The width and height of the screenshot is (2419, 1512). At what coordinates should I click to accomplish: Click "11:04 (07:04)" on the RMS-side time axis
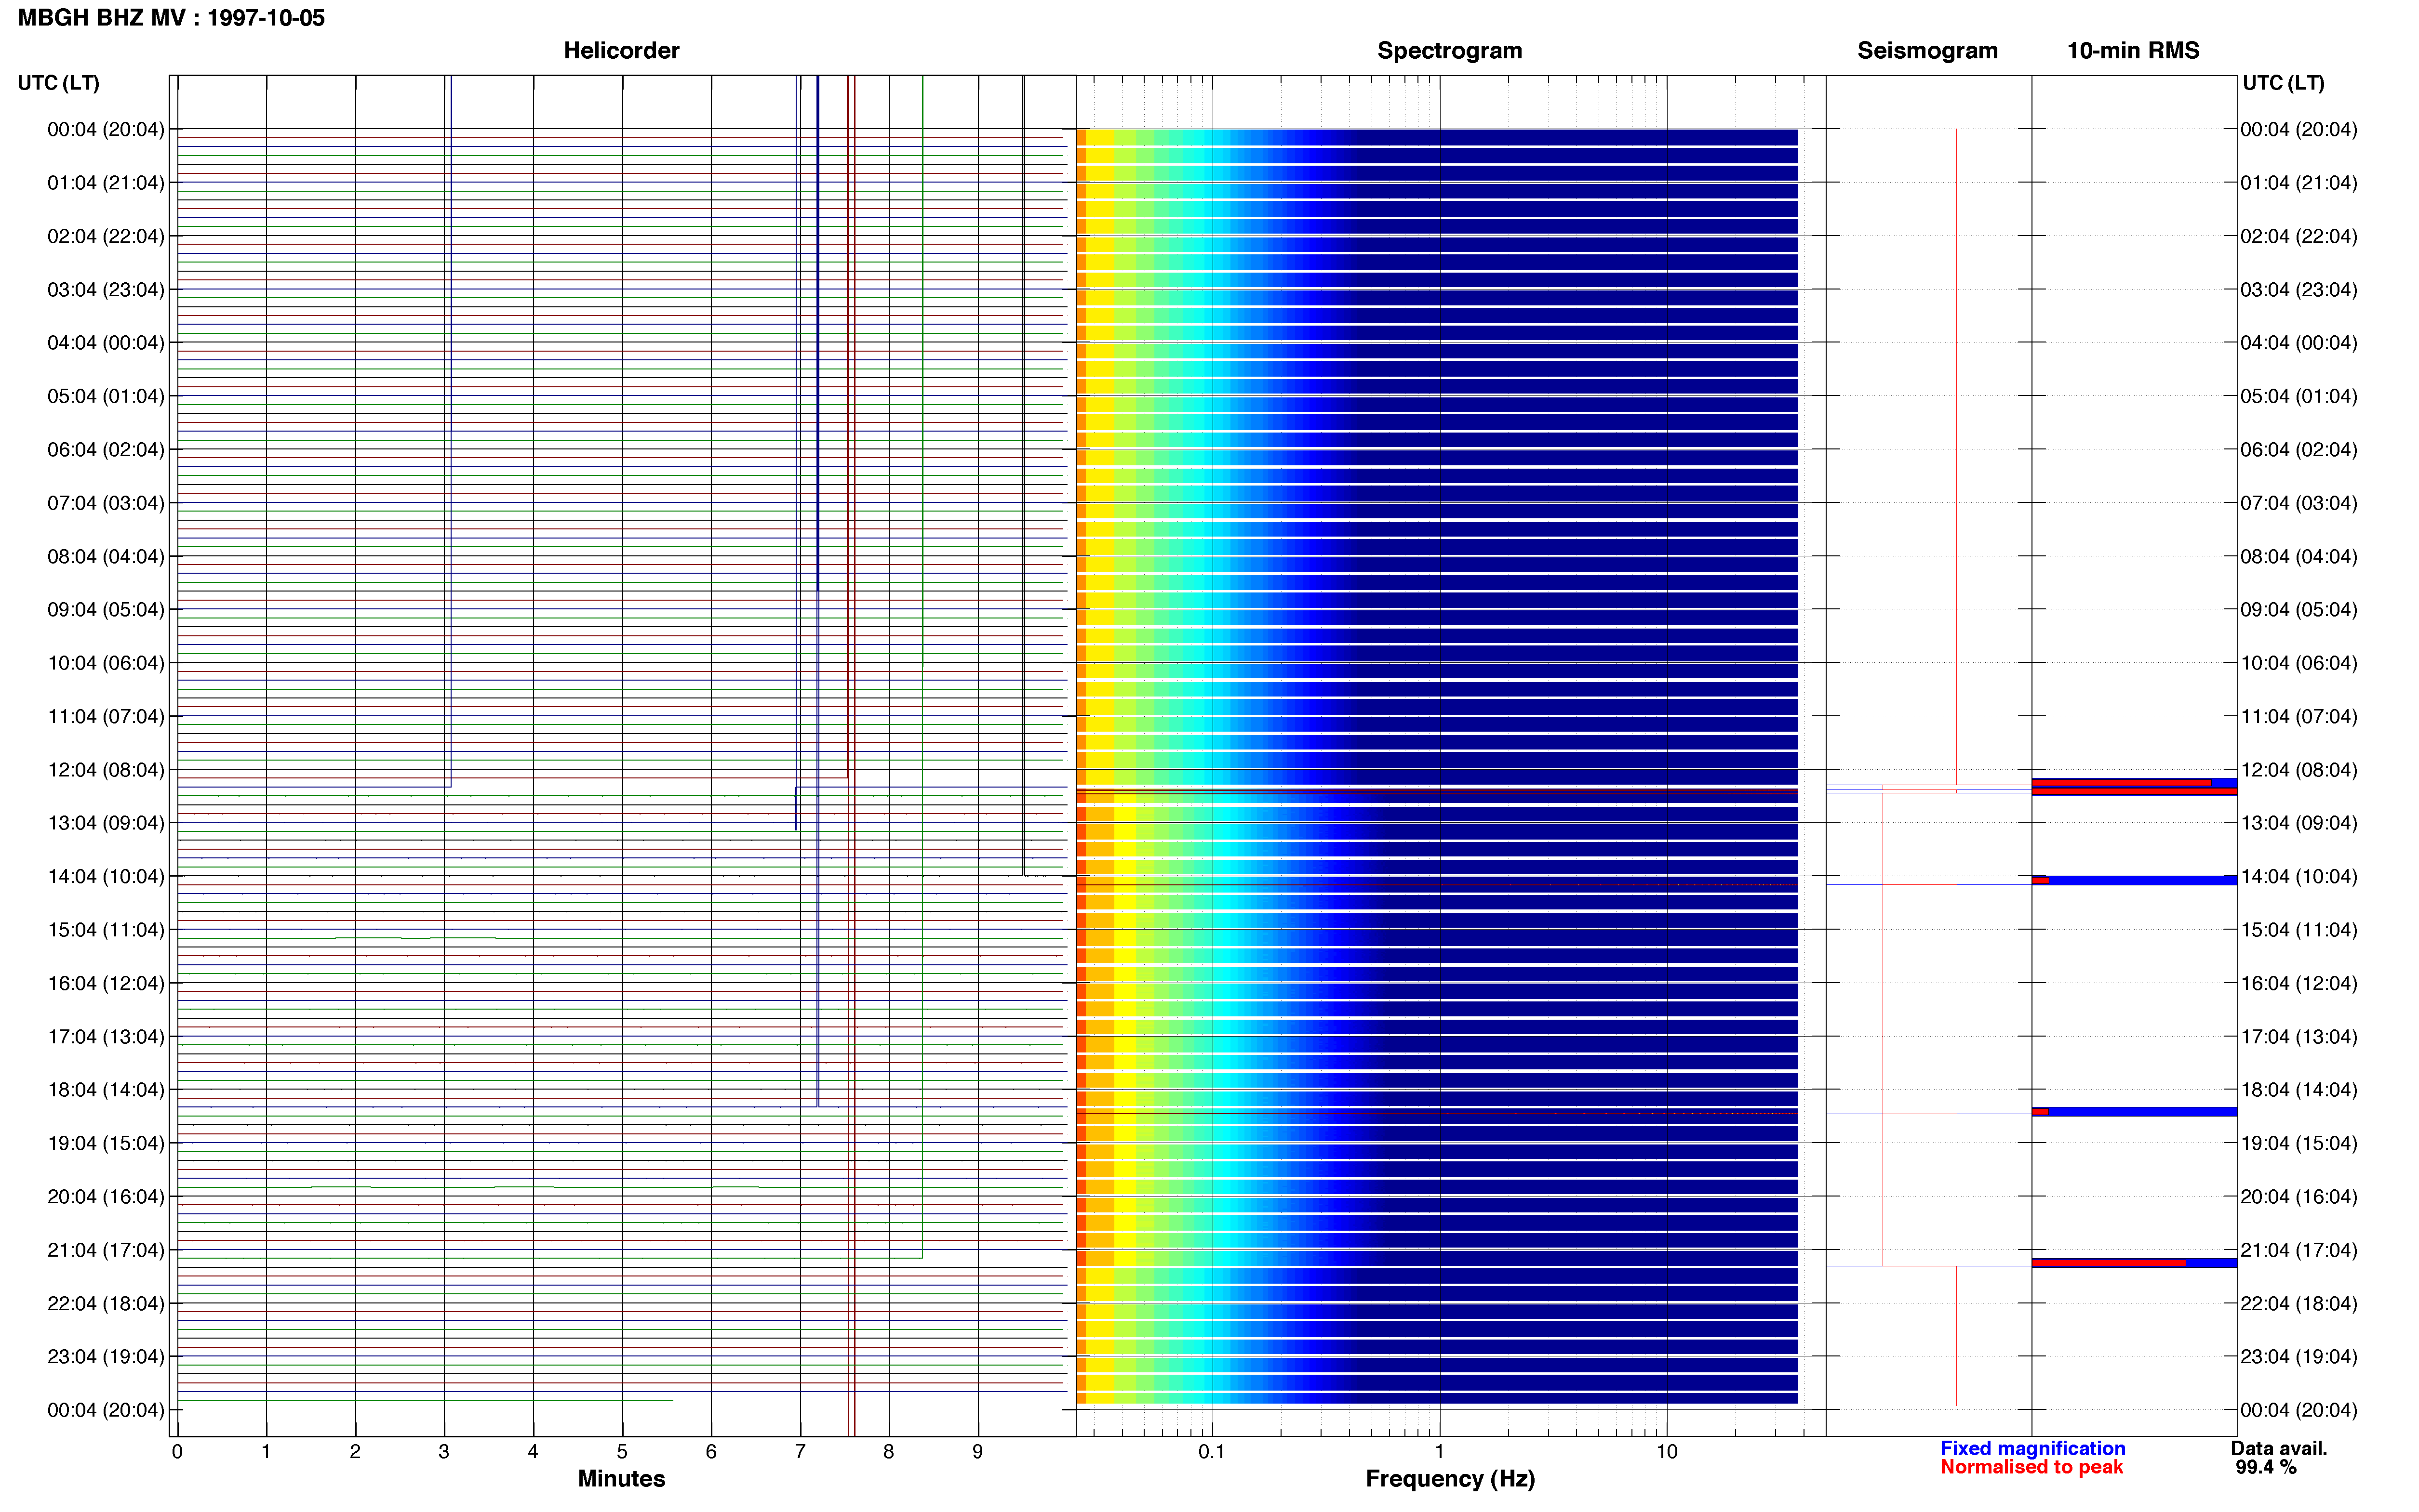(2299, 717)
